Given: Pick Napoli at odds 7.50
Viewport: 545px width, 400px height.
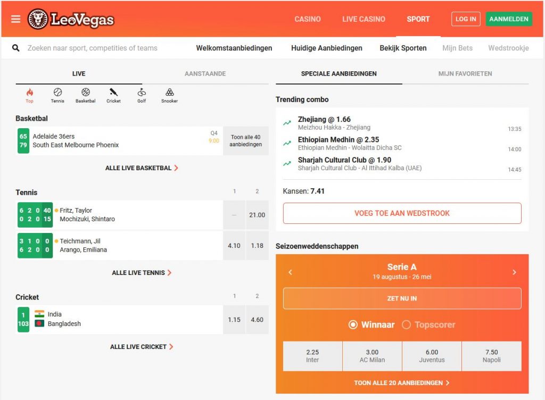Looking at the screenshot, I should (491, 356).
